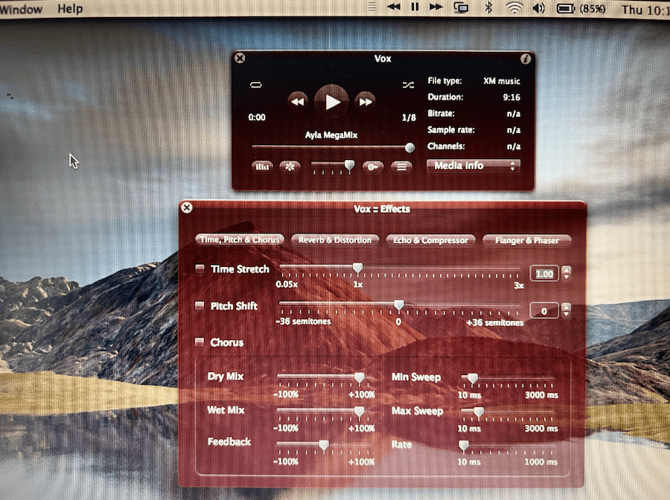Open the Window menu

click(22, 9)
